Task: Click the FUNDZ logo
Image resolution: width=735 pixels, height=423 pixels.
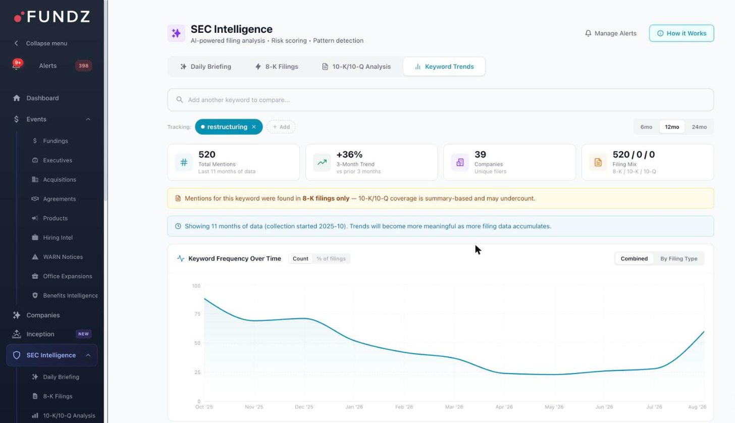Action: (52, 17)
